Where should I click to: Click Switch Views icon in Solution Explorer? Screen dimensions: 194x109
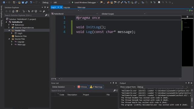point(17,12)
